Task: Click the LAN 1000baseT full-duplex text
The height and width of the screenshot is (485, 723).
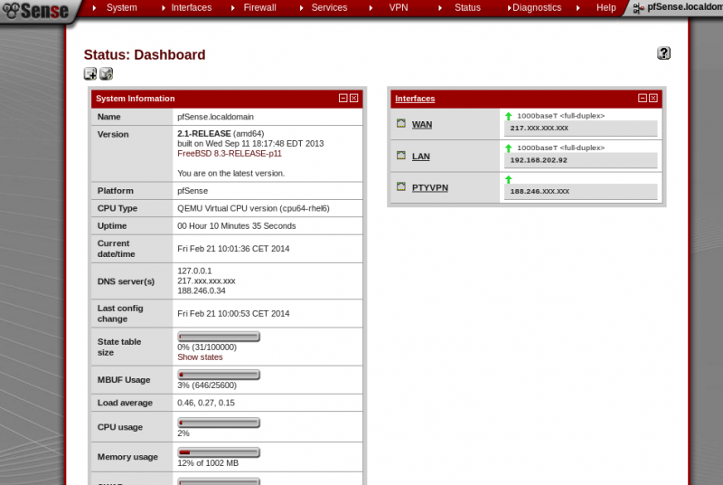Action: tap(560, 147)
